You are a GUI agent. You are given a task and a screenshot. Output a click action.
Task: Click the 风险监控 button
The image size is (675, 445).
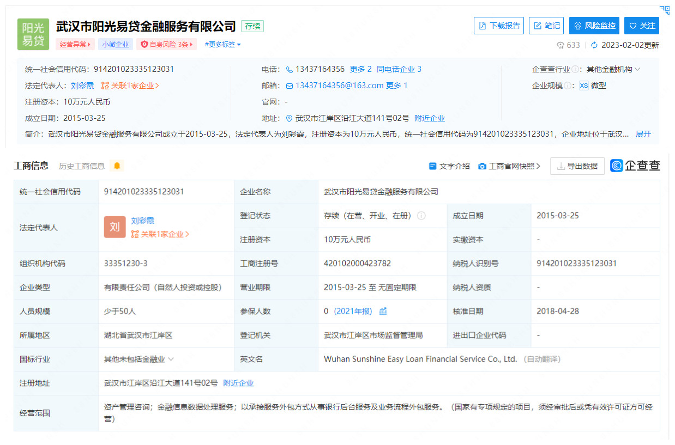click(x=594, y=26)
